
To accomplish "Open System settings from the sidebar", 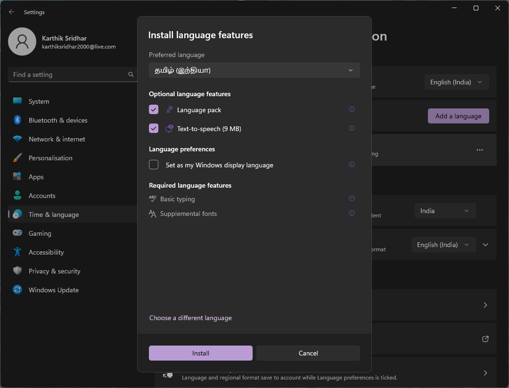I will coord(39,101).
